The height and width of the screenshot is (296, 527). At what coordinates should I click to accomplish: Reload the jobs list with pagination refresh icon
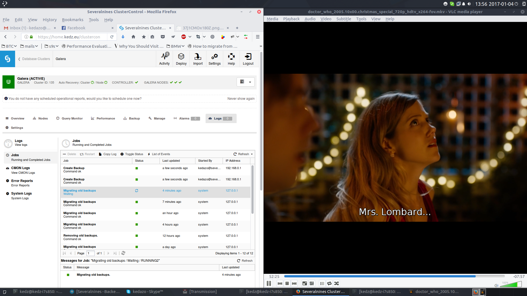123,253
